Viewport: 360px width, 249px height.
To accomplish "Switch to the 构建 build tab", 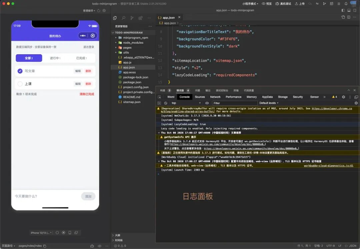I will point(165,90).
